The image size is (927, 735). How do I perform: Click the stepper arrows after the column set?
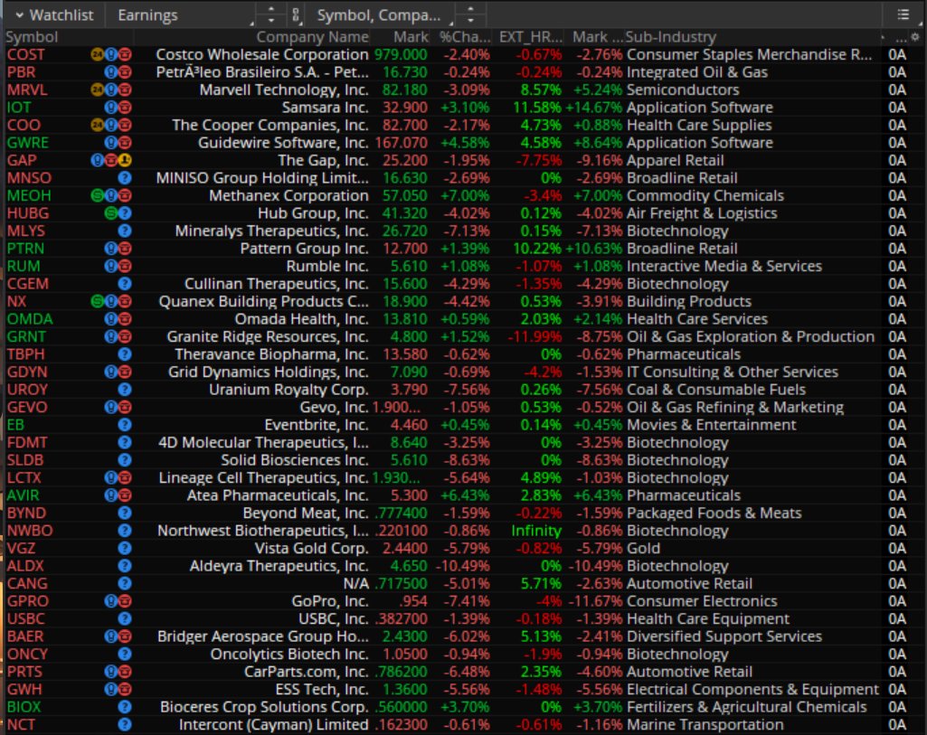pyautogui.click(x=470, y=15)
